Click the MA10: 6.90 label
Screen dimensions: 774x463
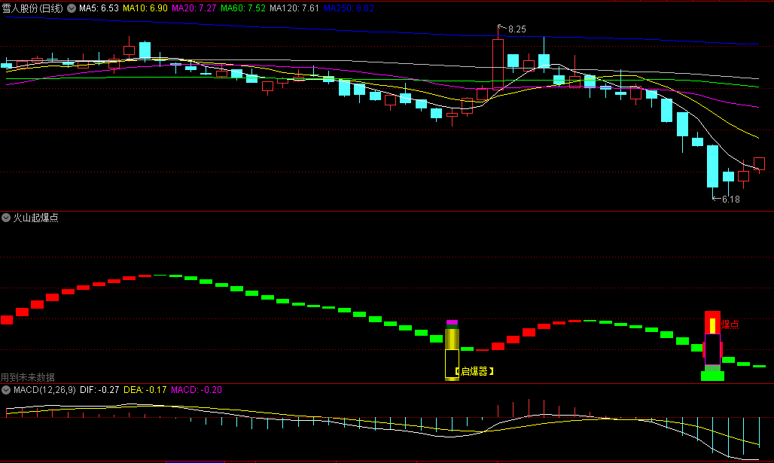[145, 8]
